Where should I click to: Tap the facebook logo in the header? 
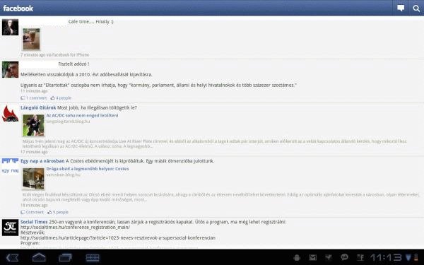tap(18, 8)
